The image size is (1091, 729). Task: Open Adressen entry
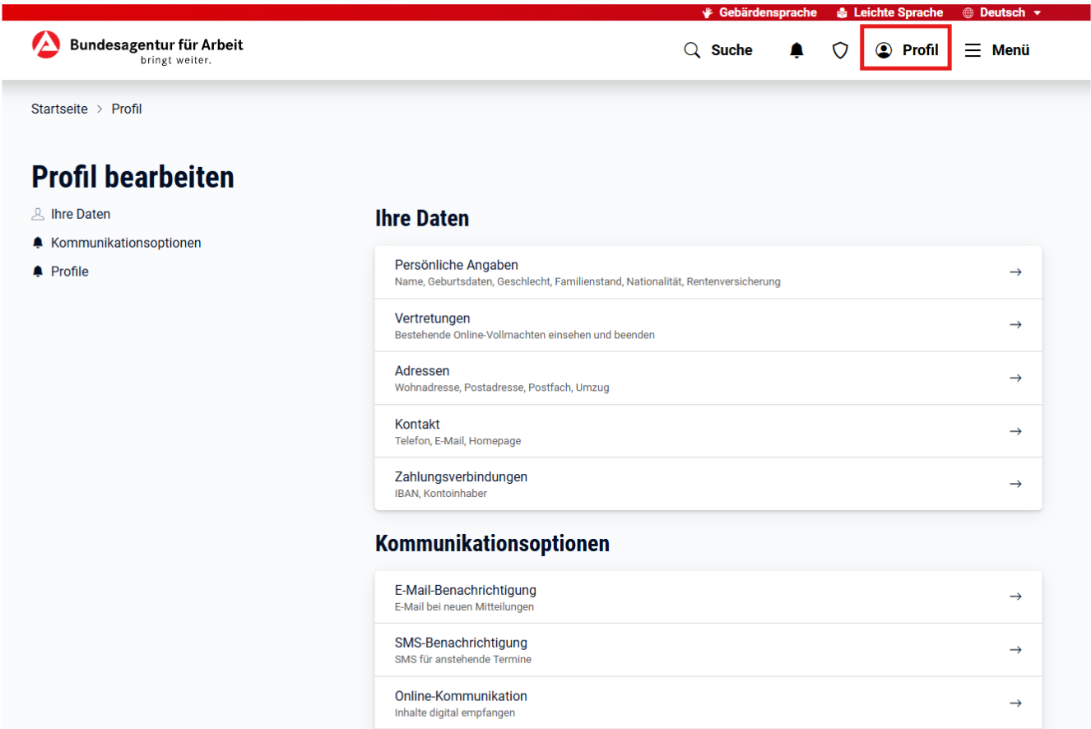(x=708, y=378)
